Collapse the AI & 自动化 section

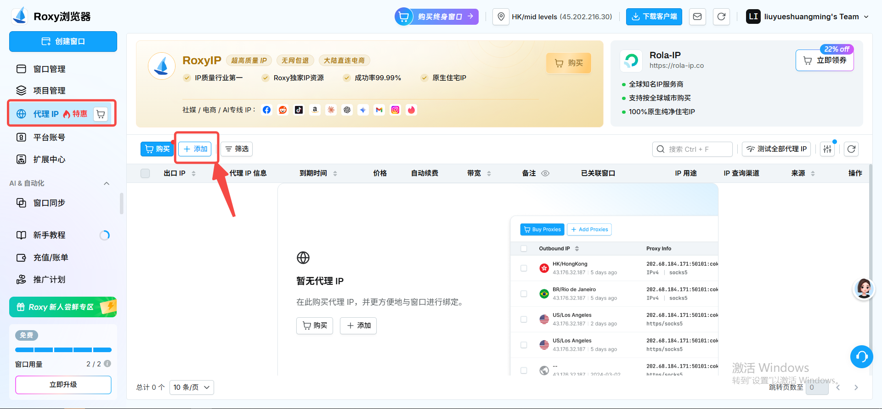click(107, 183)
